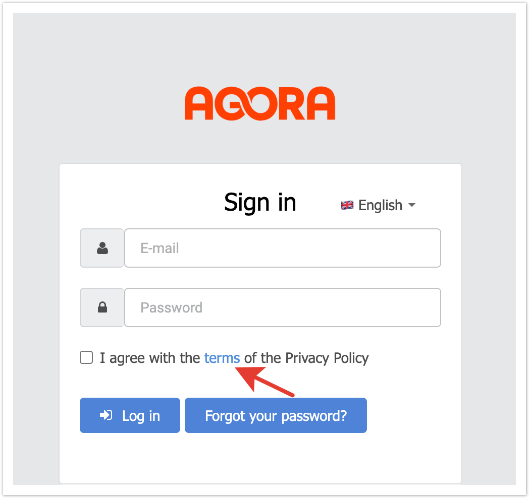
Task: Click the AGORA logo
Action: [260, 104]
